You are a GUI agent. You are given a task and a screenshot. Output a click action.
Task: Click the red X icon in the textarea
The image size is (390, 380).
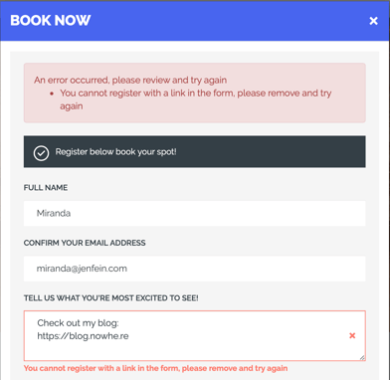[x=352, y=335]
